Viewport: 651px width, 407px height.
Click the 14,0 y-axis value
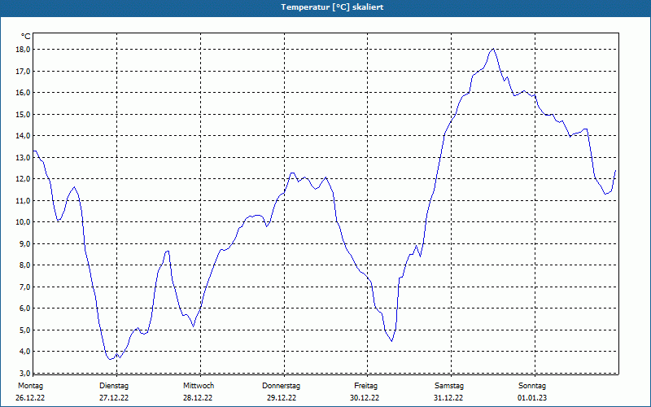point(23,136)
